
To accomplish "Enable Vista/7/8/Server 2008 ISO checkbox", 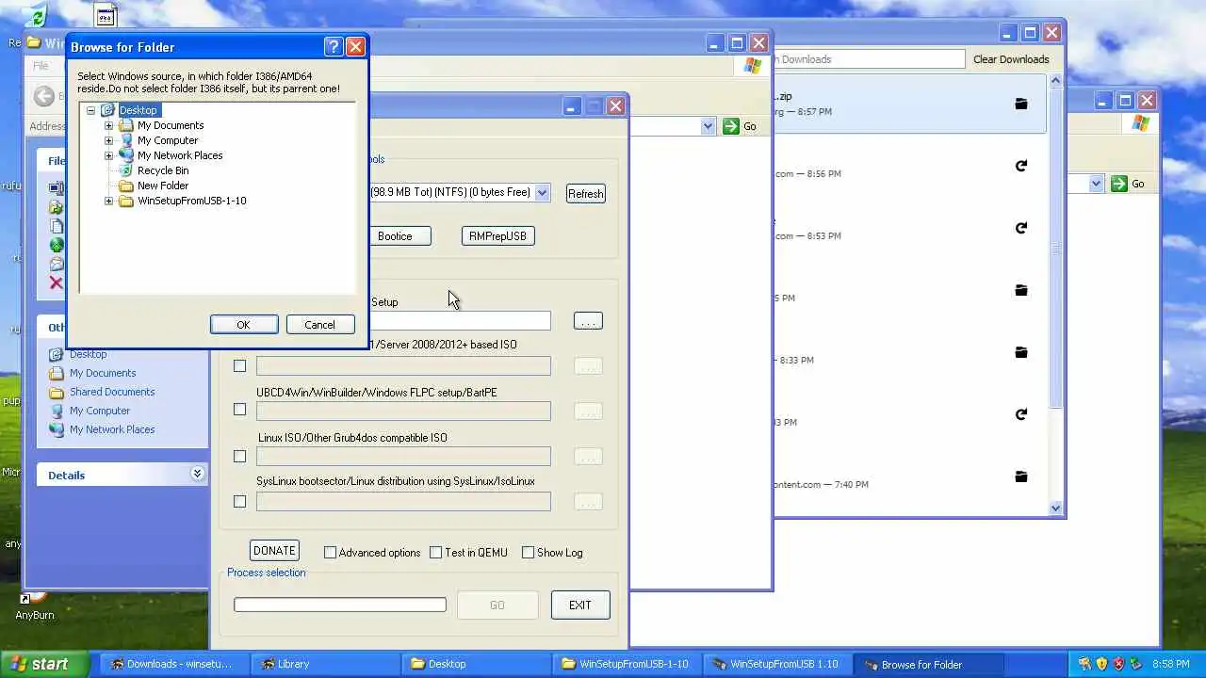I will [x=239, y=365].
